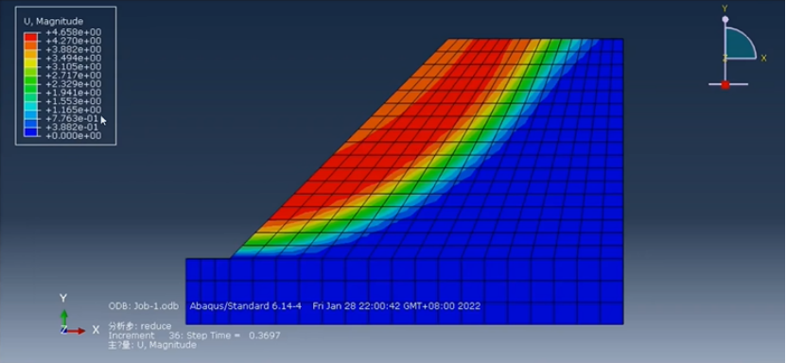The width and height of the screenshot is (786, 363).
Task: Click the blue Z origin of the triad
Action: coord(63,330)
